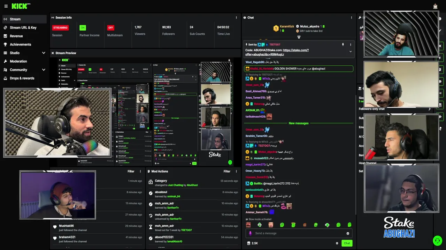Click the profile avatar in top right

pyautogui.click(x=435, y=6)
